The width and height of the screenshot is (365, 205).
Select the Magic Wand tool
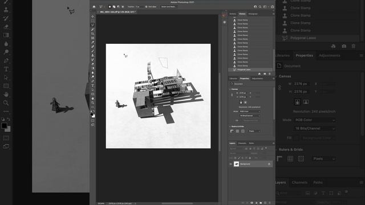(x=92, y=29)
